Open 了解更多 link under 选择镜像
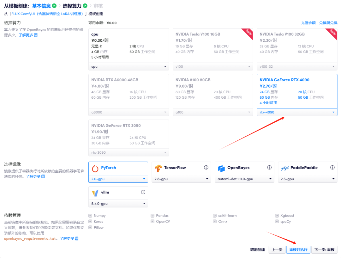Viewport: 341px width, 258px height. point(35,176)
